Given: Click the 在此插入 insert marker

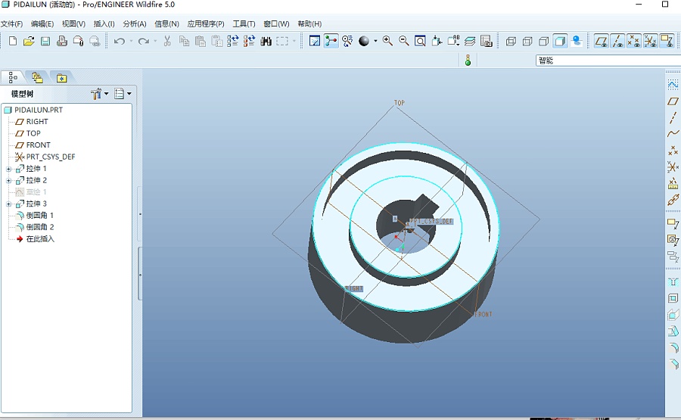Looking at the screenshot, I should [x=35, y=239].
